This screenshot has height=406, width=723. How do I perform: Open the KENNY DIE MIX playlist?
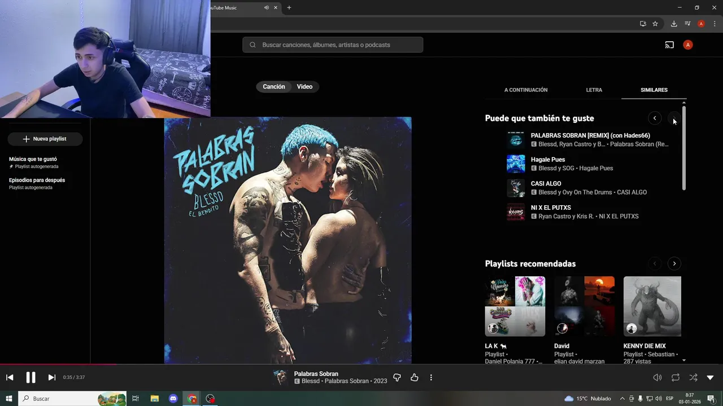[x=652, y=306]
